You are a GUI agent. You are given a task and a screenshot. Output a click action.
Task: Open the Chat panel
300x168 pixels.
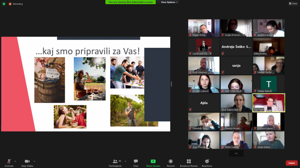point(136,163)
